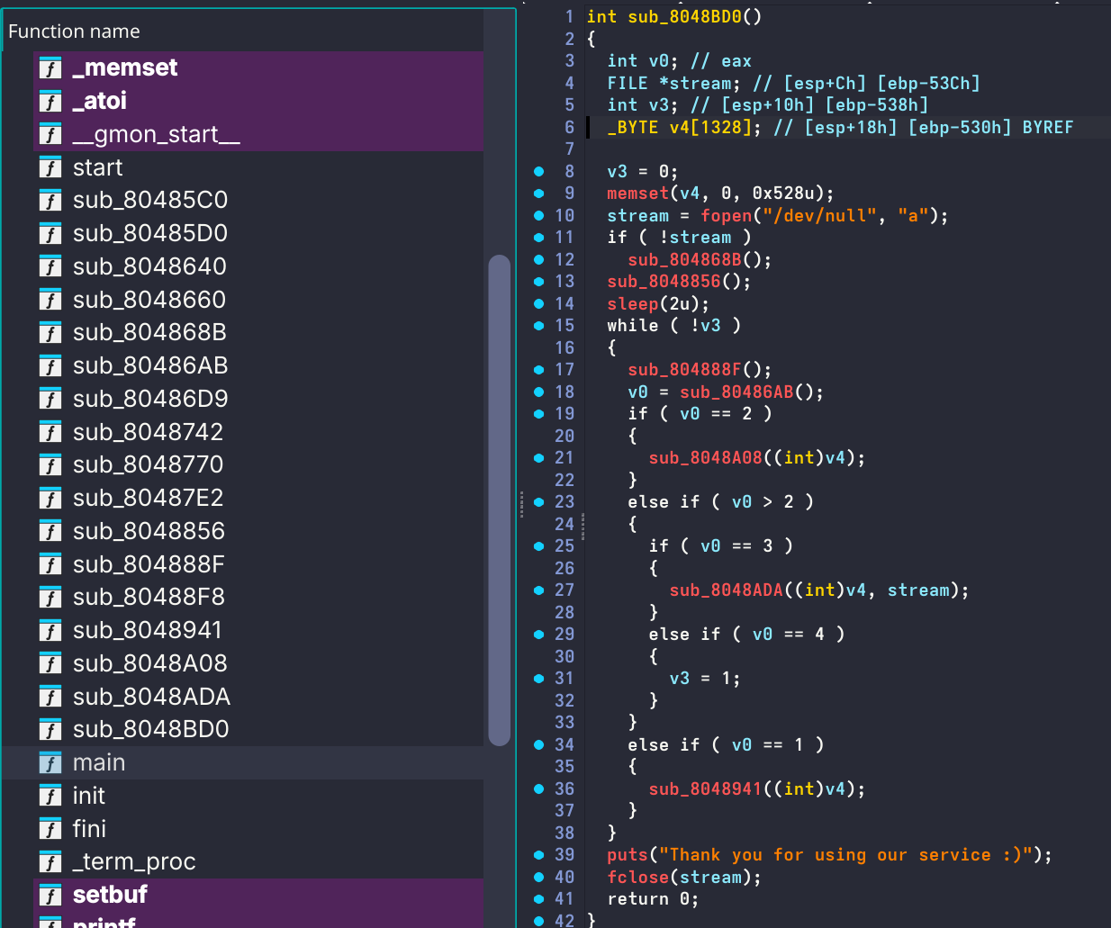The height and width of the screenshot is (928, 1111).
Task: Click the function icon for sub_80486AB
Action: [x=50, y=365]
